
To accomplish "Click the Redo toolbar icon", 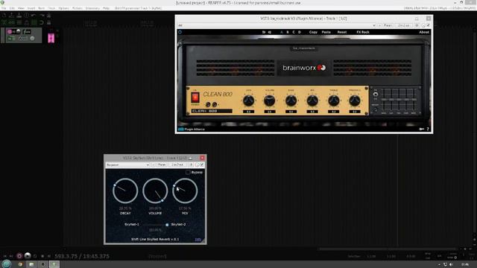I will (42, 15).
